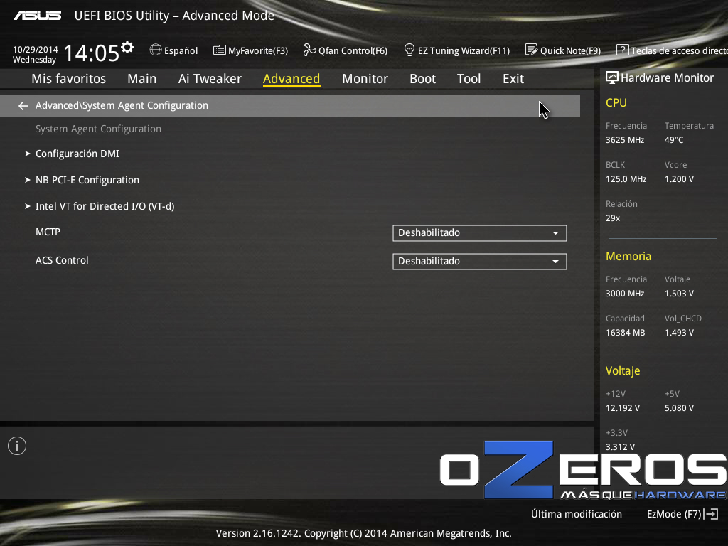Click the CPU section heading
Image resolution: width=728 pixels, height=546 pixels.
pos(616,102)
